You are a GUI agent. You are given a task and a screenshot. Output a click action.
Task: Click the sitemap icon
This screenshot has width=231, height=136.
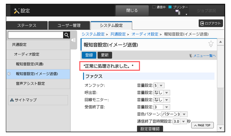pyautogui.click(x=12, y=100)
